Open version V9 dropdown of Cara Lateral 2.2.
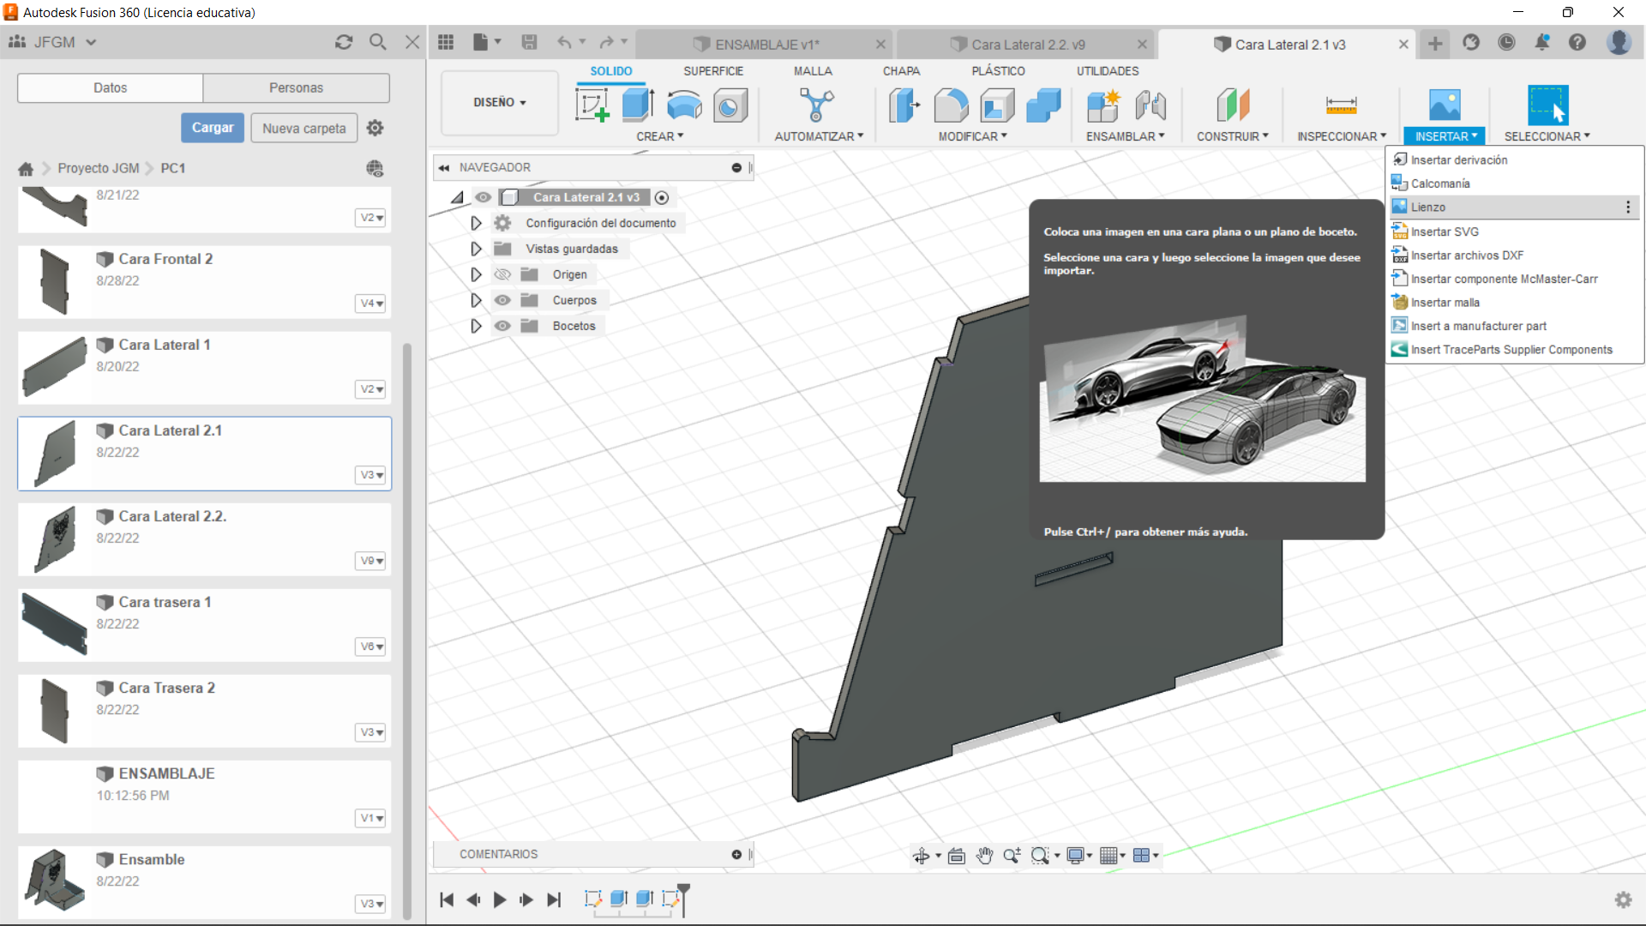Viewport: 1646px width, 926px height. coord(370,561)
